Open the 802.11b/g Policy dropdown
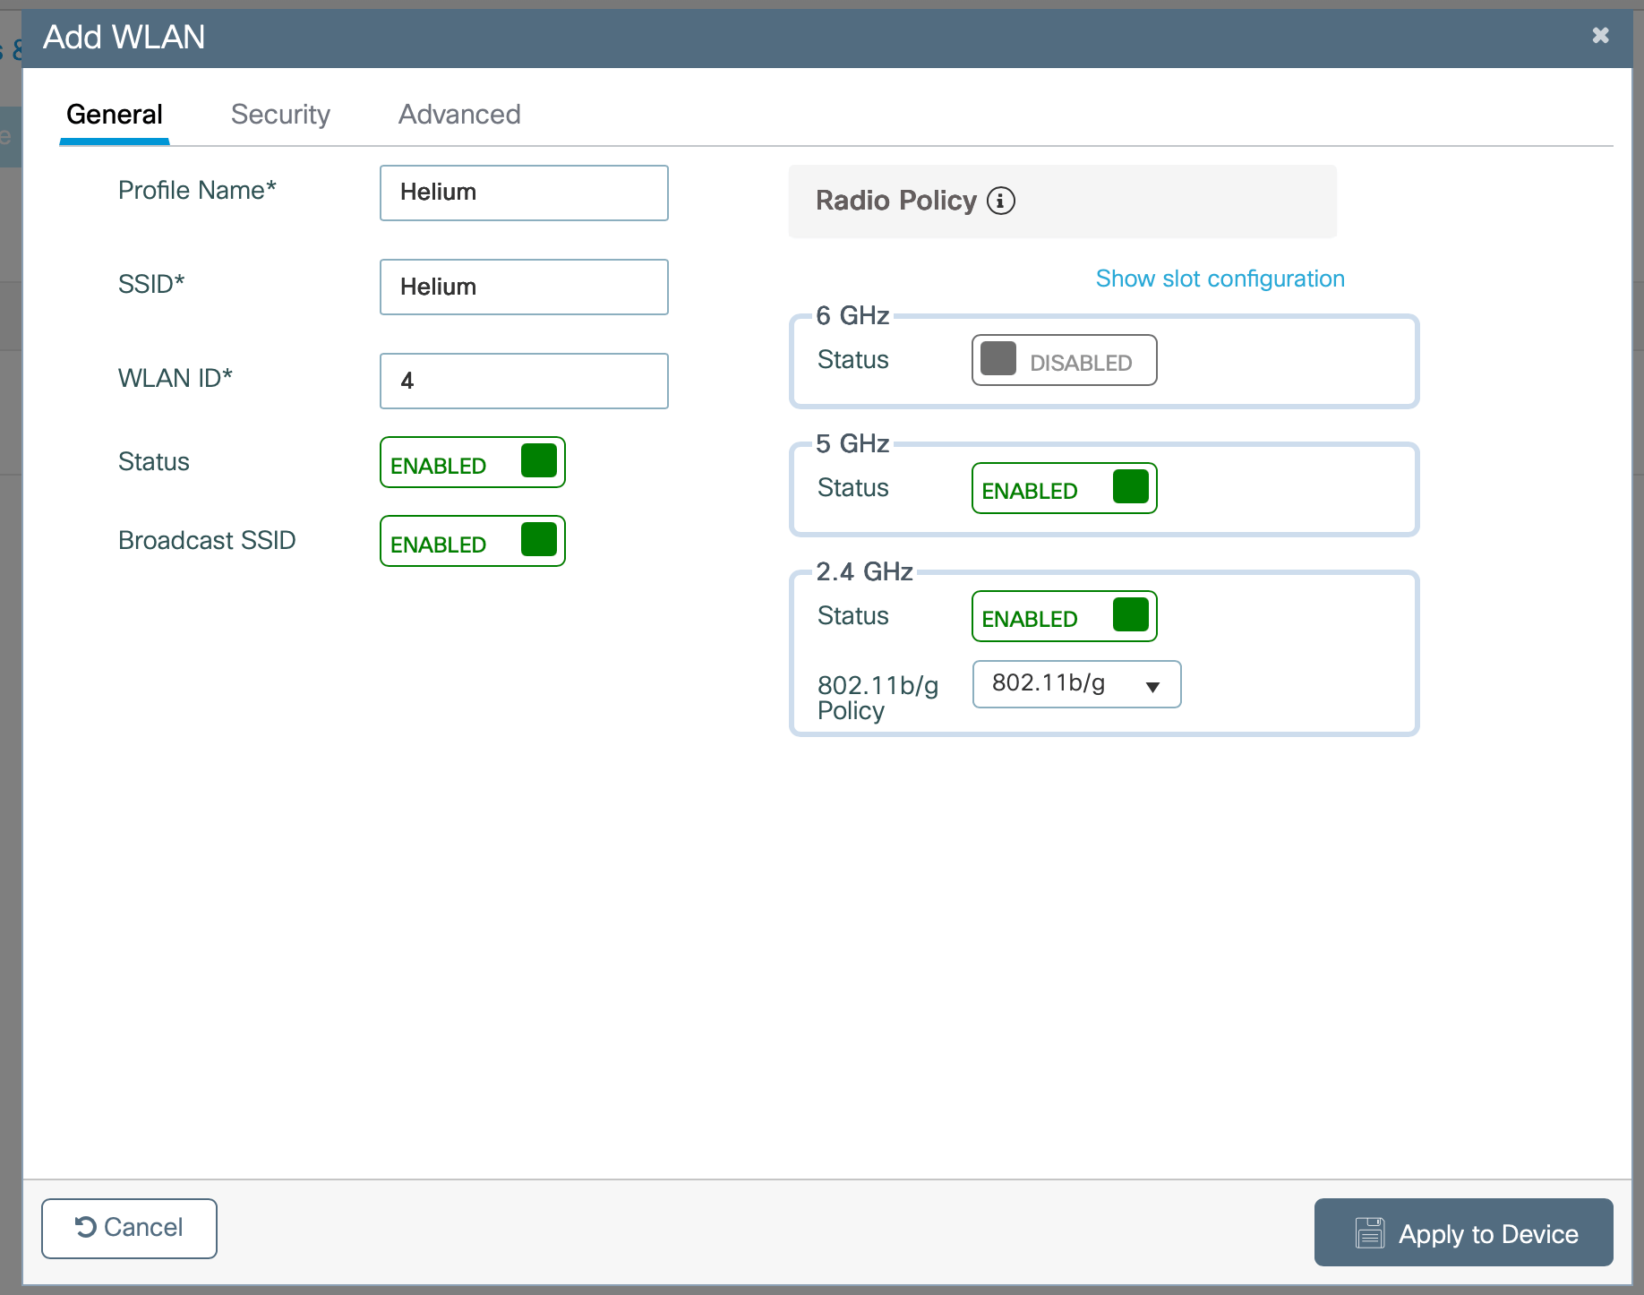Viewport: 1644px width, 1295px height. click(x=1076, y=684)
